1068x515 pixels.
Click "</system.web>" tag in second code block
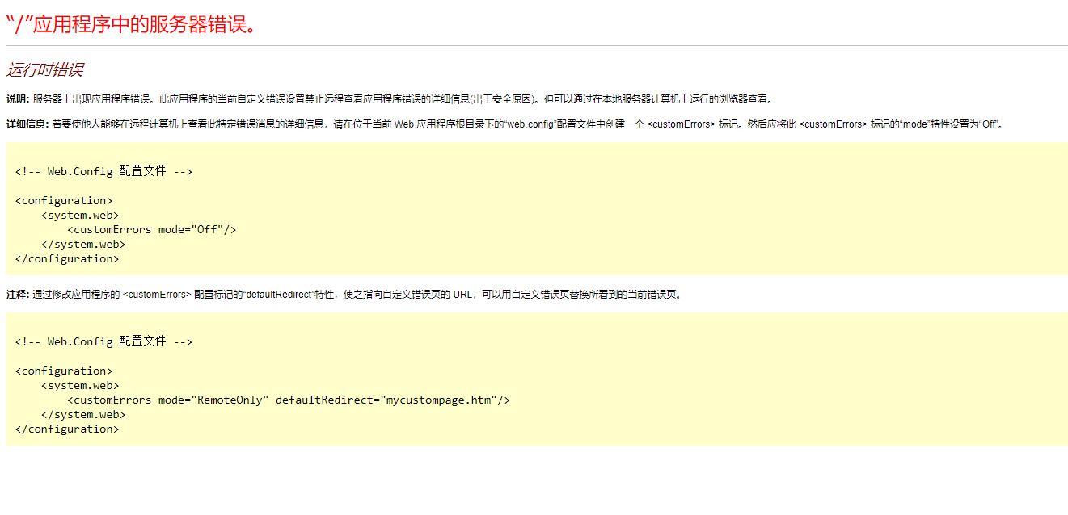(83, 414)
